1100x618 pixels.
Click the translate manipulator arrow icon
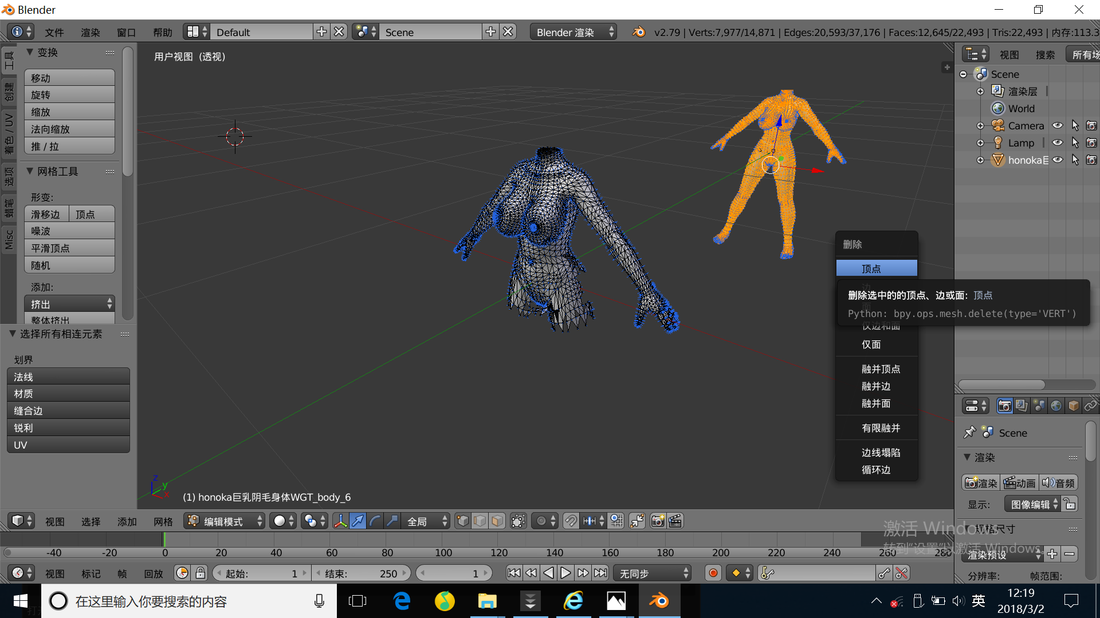tap(357, 521)
